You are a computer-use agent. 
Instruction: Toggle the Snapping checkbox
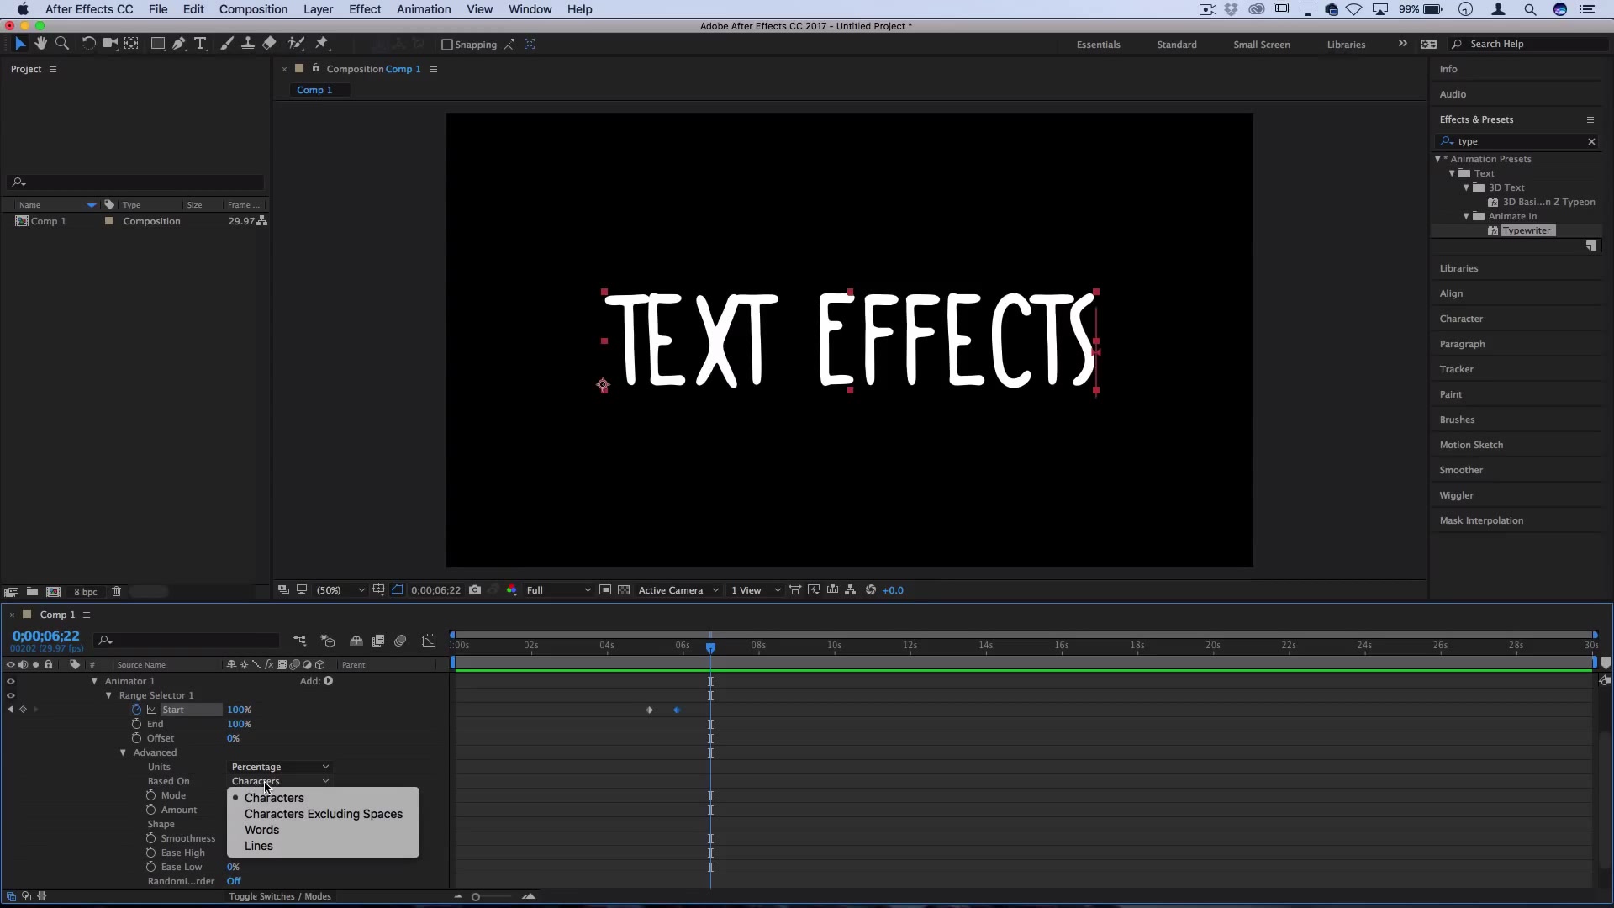pyautogui.click(x=447, y=45)
